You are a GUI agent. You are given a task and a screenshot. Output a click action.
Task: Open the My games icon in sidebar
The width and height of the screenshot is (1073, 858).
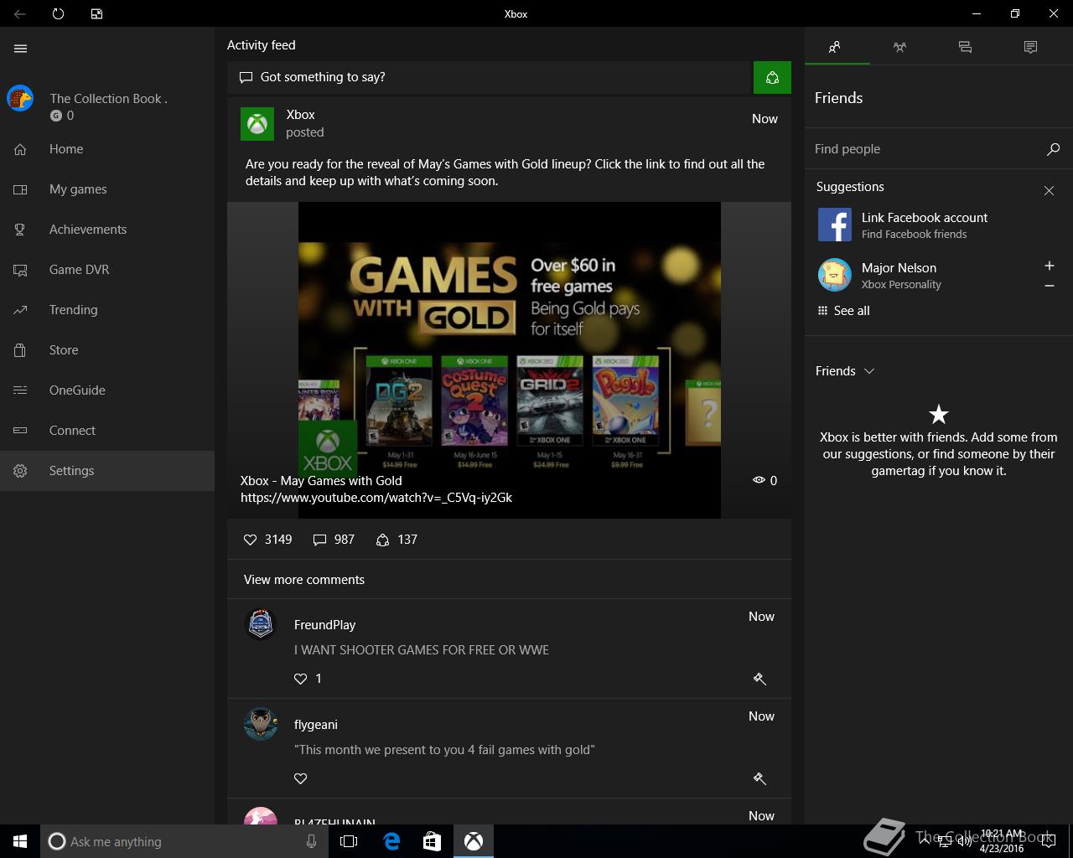tap(20, 189)
